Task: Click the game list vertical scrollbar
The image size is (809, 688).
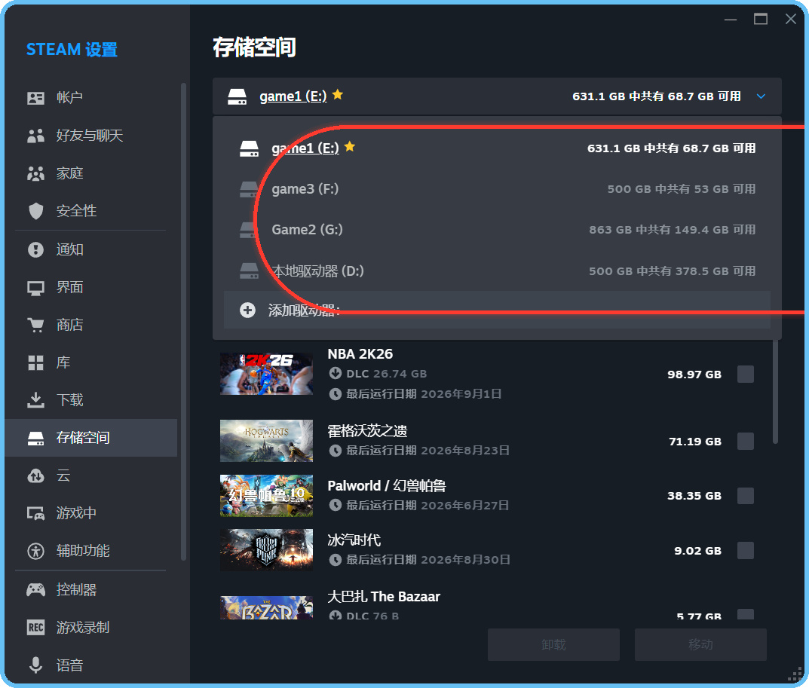Action: coord(775,392)
